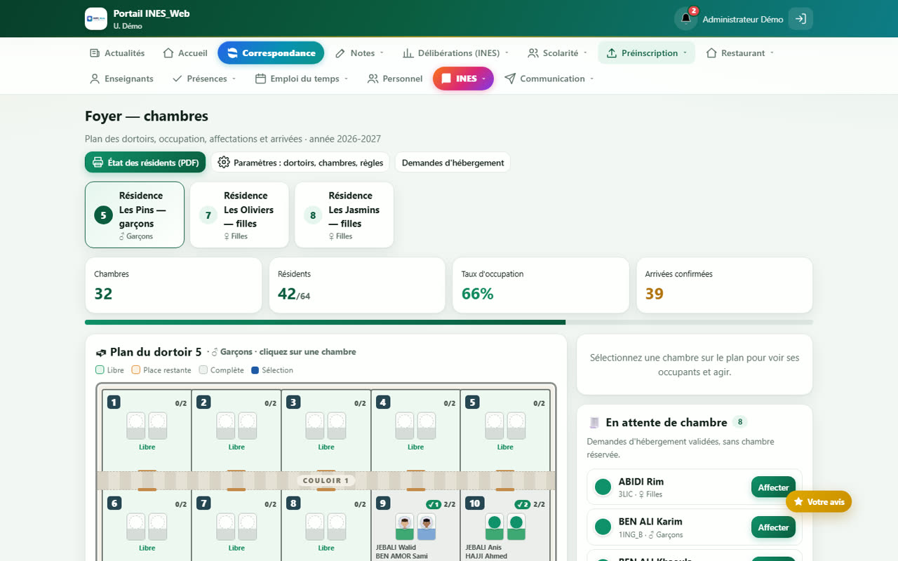Image resolution: width=898 pixels, height=561 pixels.
Task: Click the pencil icon beside Notes
Action: coord(340,53)
